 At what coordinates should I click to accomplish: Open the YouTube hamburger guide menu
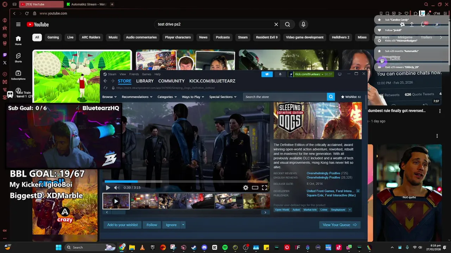pos(18,24)
